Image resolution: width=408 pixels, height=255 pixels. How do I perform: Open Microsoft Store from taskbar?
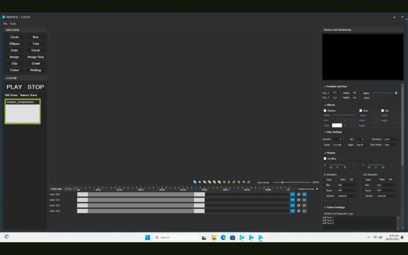click(233, 237)
